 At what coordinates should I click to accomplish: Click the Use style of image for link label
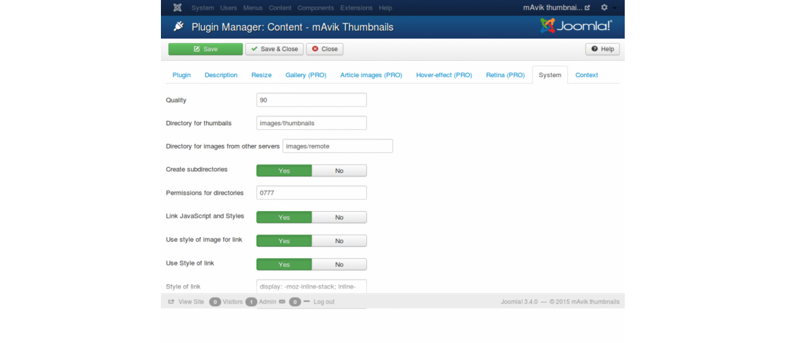coord(204,239)
